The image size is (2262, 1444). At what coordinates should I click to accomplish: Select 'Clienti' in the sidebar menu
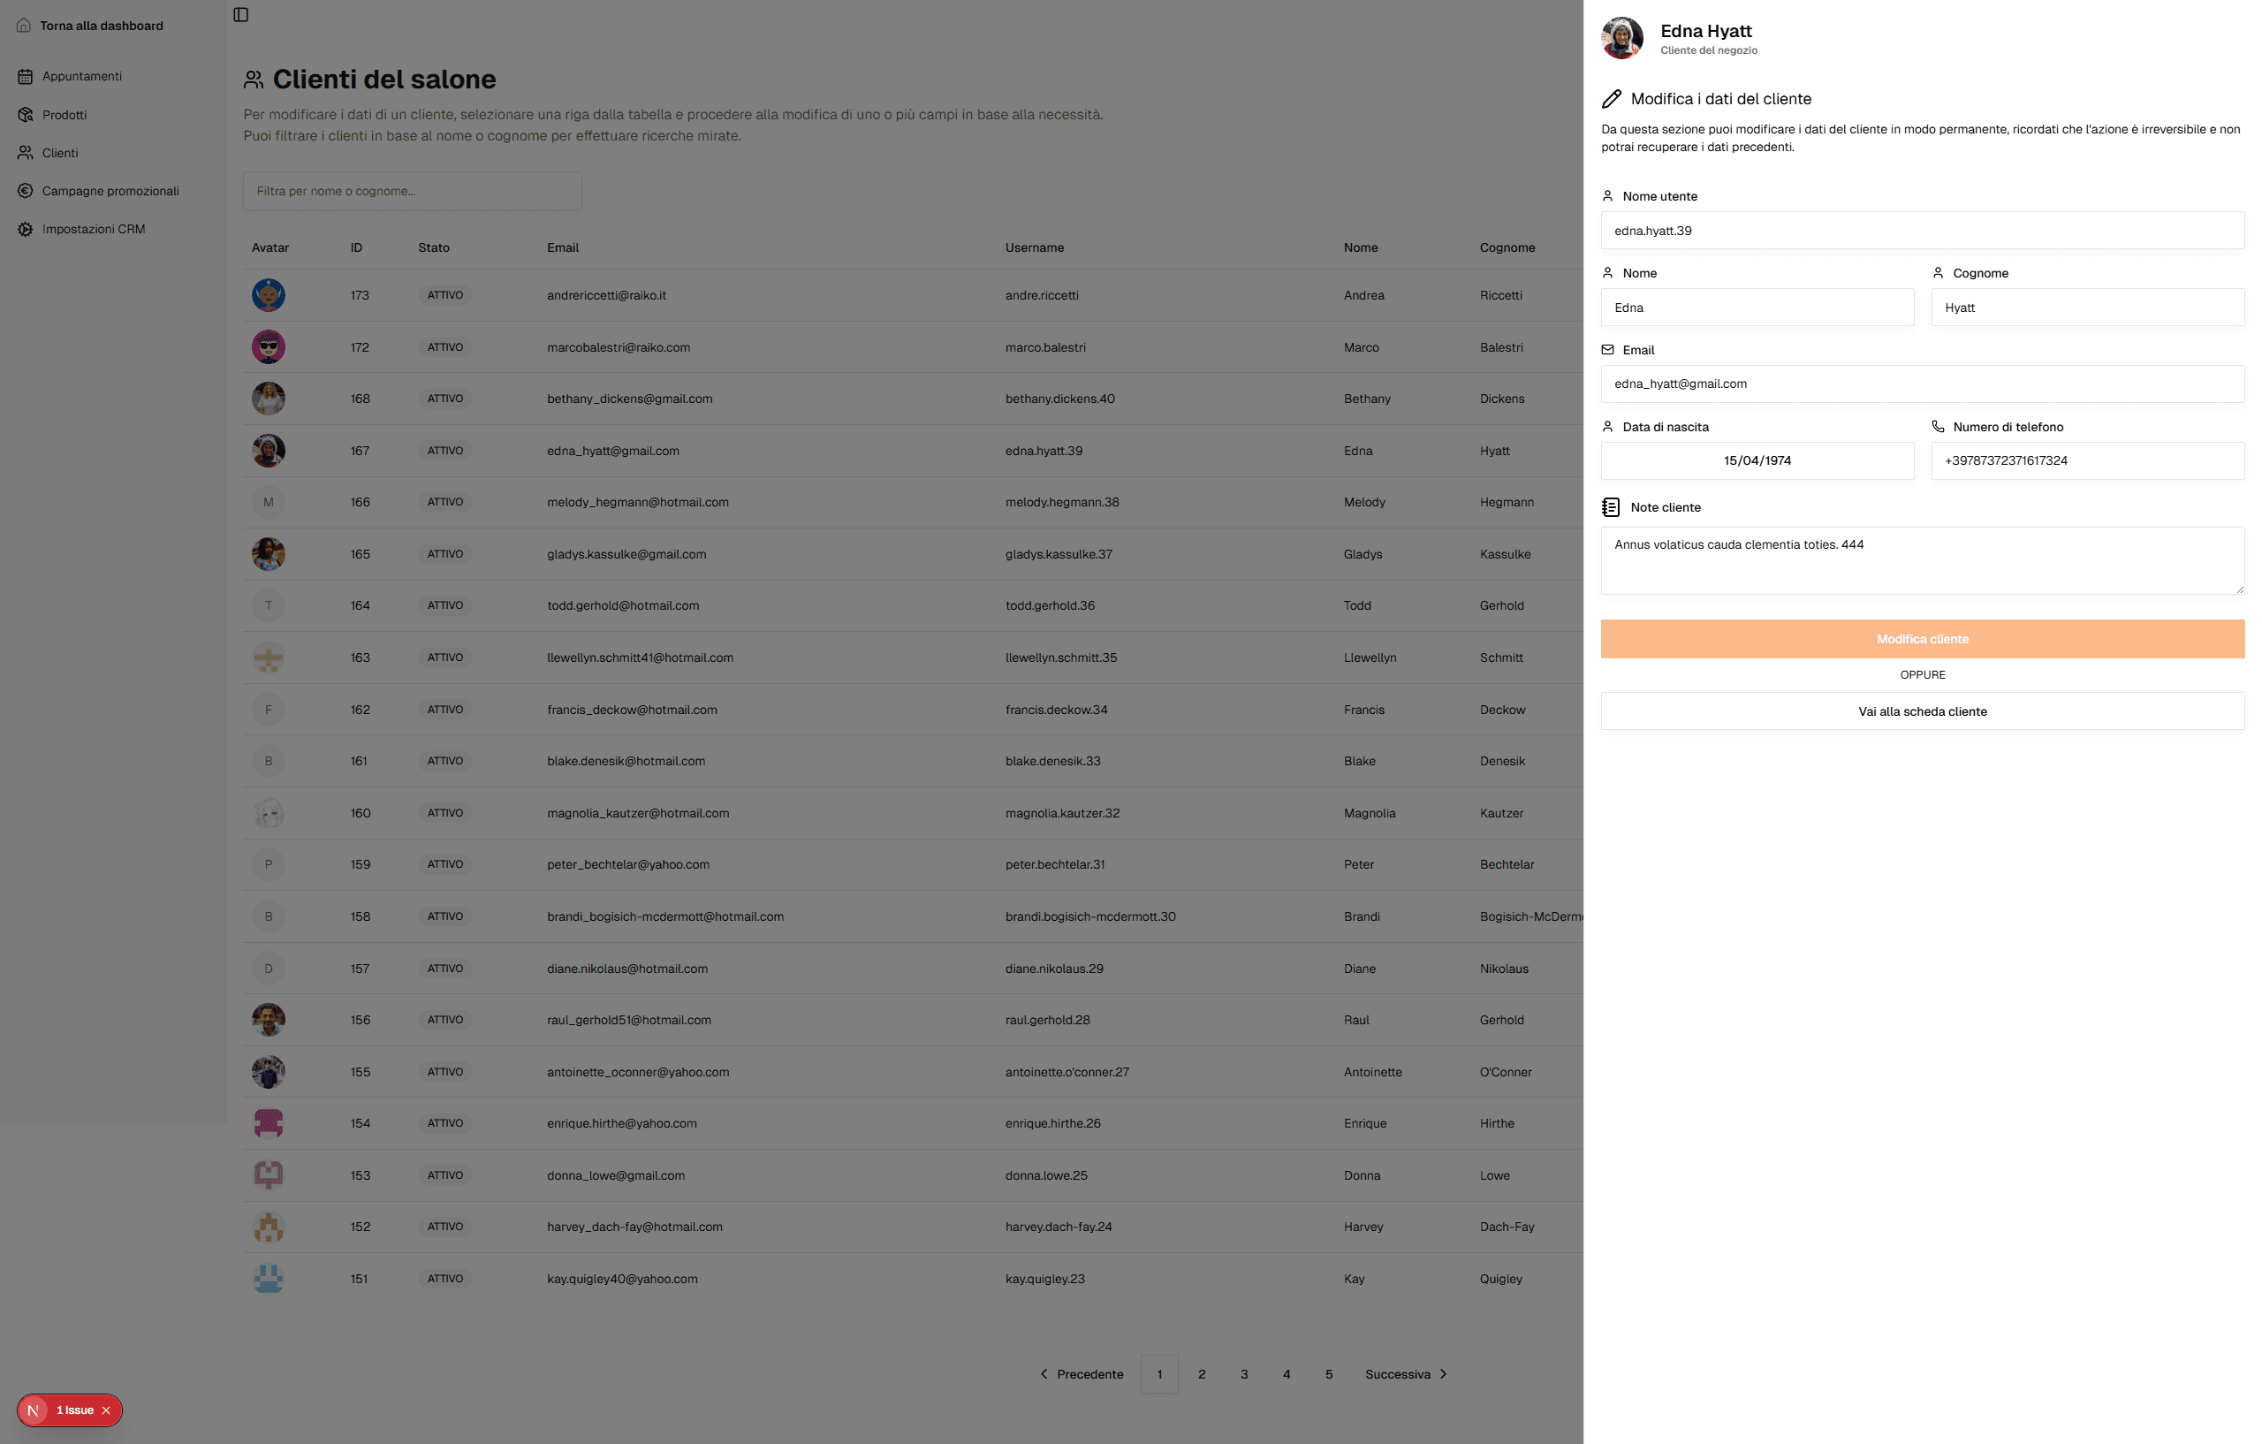coord(60,152)
